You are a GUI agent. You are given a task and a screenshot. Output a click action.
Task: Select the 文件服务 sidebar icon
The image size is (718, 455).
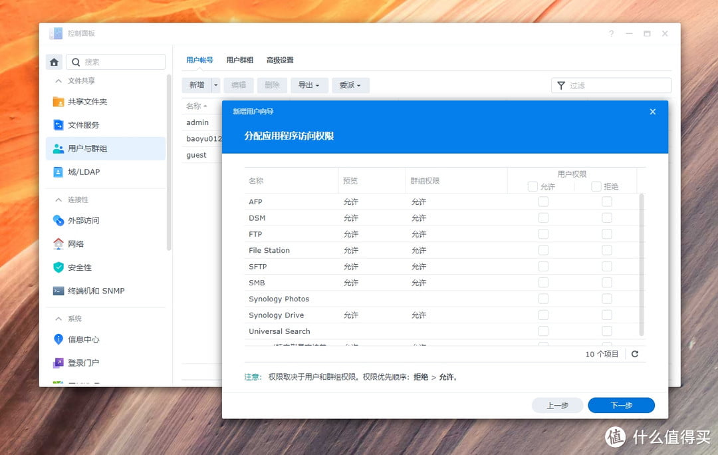[x=60, y=124]
